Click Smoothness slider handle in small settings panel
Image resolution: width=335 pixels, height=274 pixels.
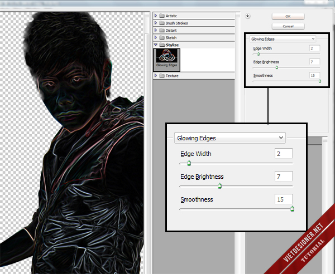[319, 81]
